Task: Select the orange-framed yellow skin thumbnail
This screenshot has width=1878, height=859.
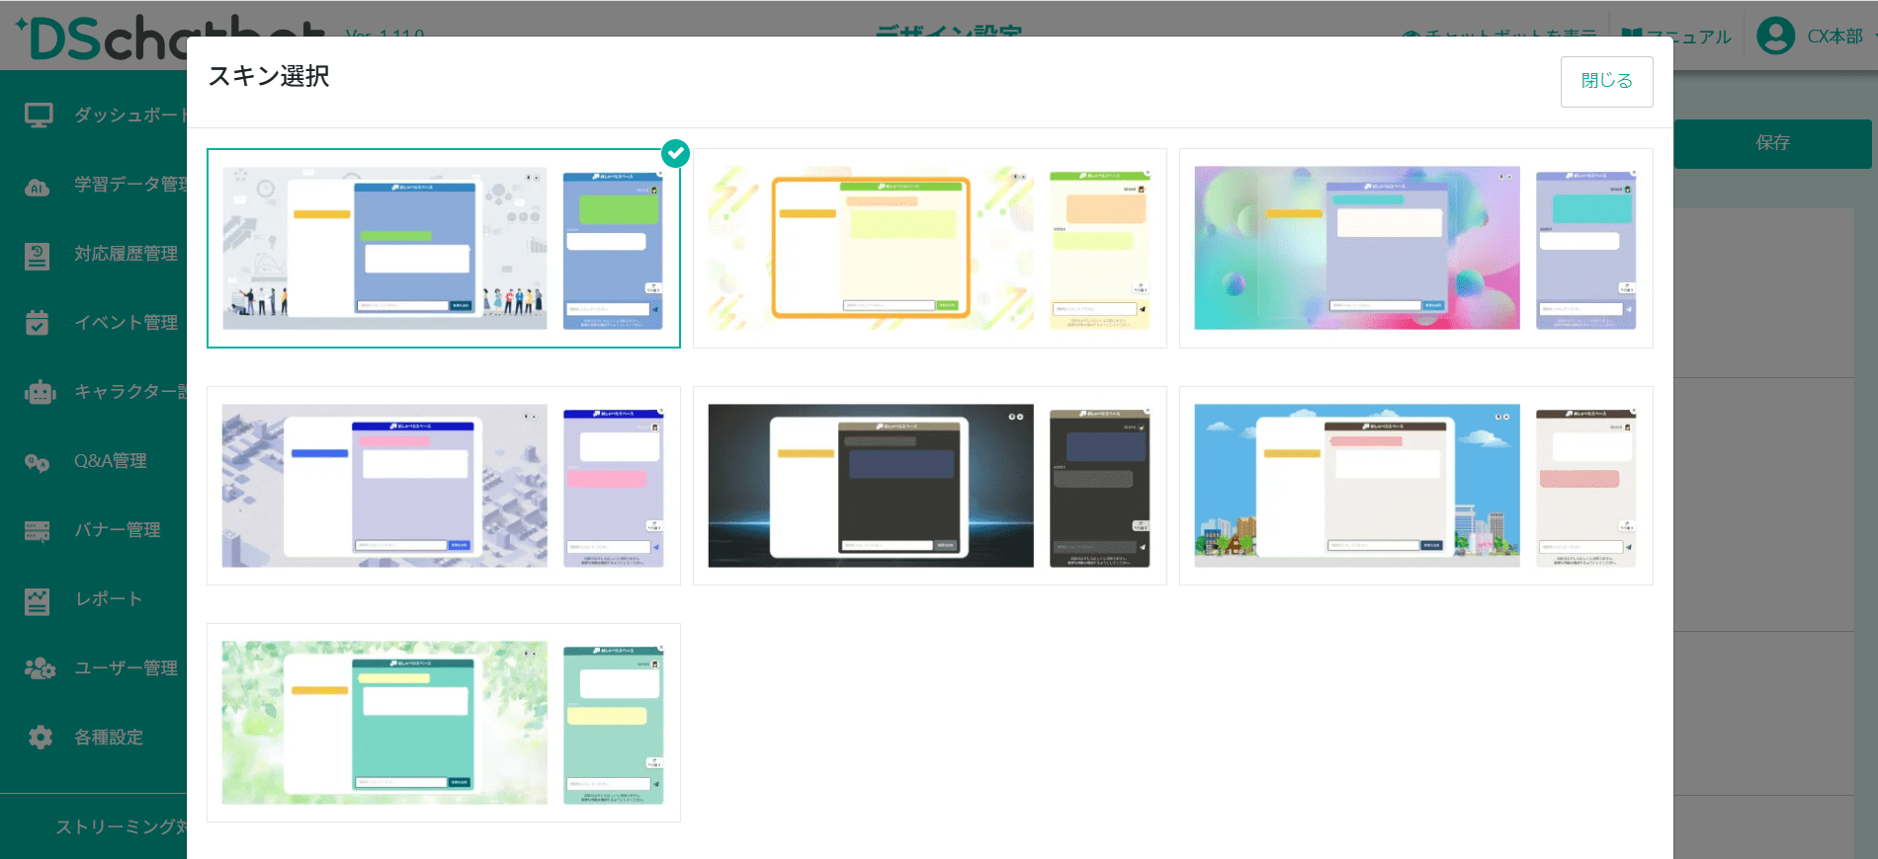Action: (x=929, y=249)
